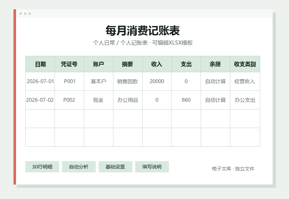Click the title 每月消费记账表
The height and width of the screenshot is (199, 289).
(143, 30)
